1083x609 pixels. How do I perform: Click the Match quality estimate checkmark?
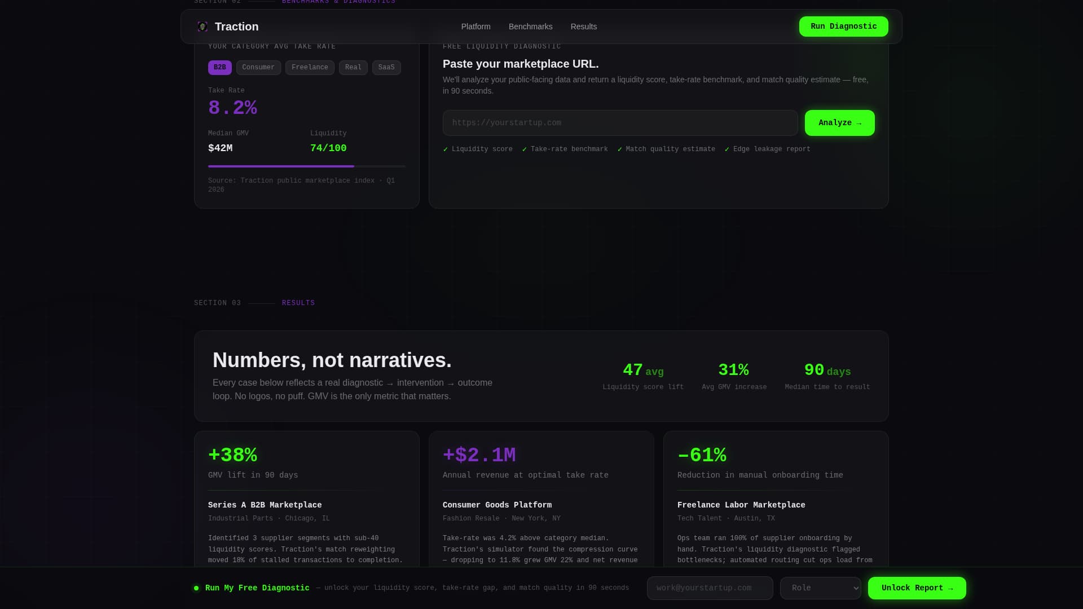point(620,149)
